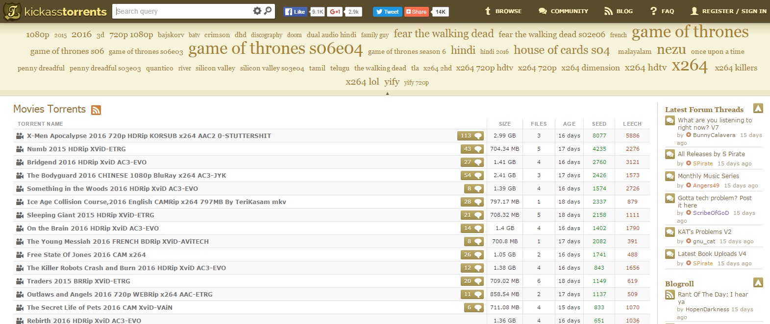Open the Community menu
770x324 pixels.
pos(563,11)
